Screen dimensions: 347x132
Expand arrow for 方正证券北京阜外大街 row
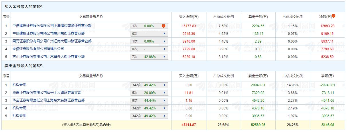(x=164, y=57)
